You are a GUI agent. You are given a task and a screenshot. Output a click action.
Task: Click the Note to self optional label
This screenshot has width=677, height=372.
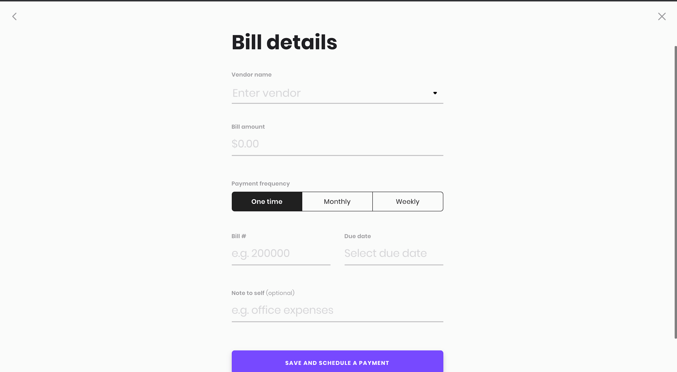tap(262, 293)
